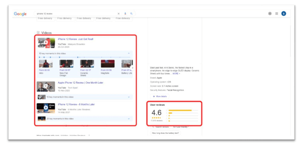Open the "MagSafe" key moment thumbnail
This screenshot has height=147, width=305.
coord(108,64)
